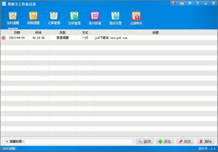Open the 密码管理 password management section
This screenshot has height=152, width=218.
pos(74,18)
